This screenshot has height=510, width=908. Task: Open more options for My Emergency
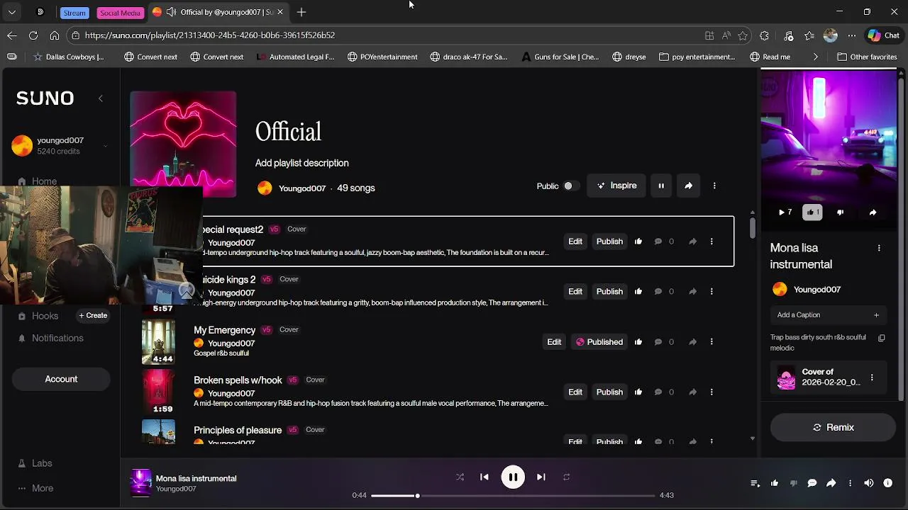[712, 342]
